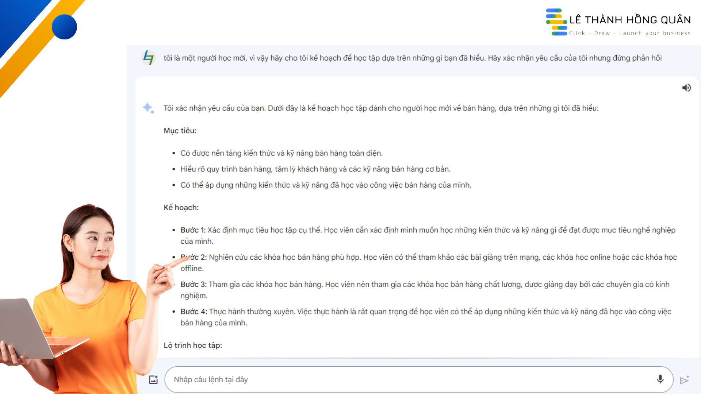Click the 'LÊ THÀNH HỒNG QUÂN' brand name
Screen dimensions: 701x394
pyautogui.click(x=630, y=20)
